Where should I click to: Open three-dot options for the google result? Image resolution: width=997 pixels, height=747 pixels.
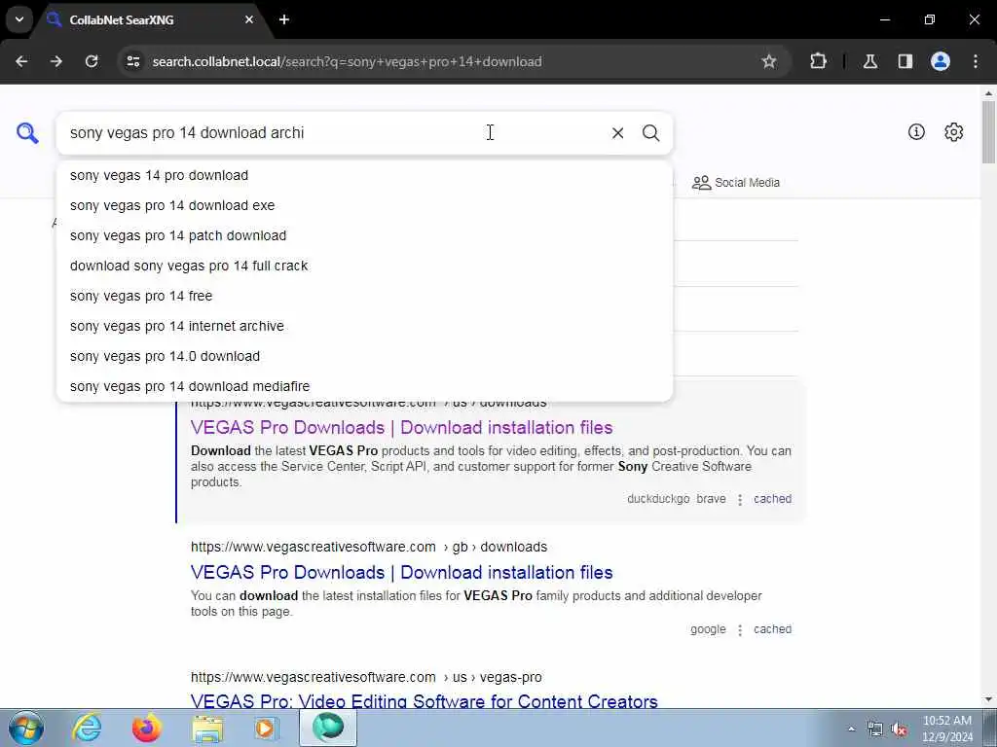click(740, 630)
